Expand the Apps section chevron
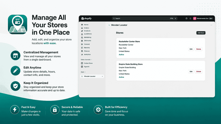 85,72
